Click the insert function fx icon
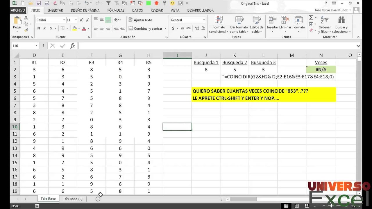This screenshot has width=372, height=209. [73, 46]
